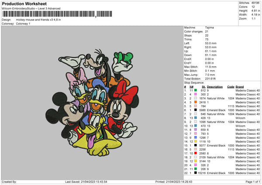Click black swatch in stop row 6 (5986 stitches)
The height and width of the screenshot is (185, 262).
196,110
